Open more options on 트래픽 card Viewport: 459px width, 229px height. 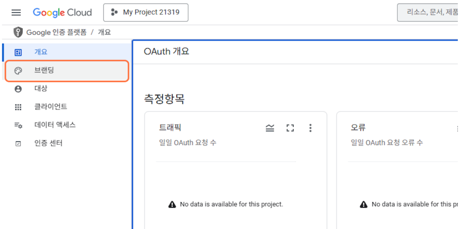tap(311, 128)
